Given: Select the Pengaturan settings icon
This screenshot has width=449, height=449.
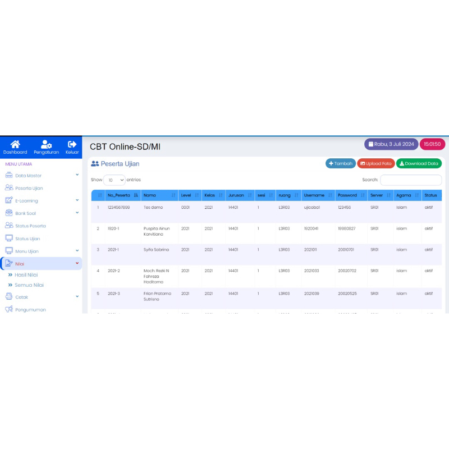Looking at the screenshot, I should [x=46, y=145].
